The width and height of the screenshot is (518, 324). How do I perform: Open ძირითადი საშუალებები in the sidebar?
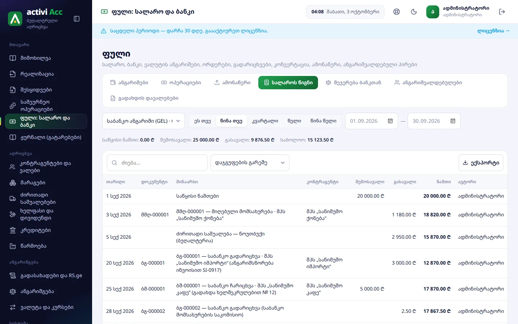tap(46, 198)
